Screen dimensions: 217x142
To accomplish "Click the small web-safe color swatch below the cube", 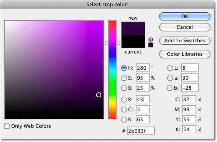I will pos(151,45).
